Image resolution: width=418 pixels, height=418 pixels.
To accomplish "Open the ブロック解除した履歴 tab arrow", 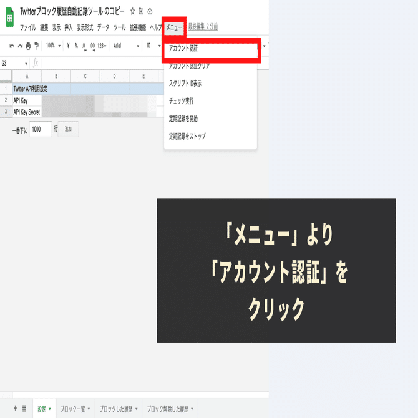I will click(x=192, y=409).
